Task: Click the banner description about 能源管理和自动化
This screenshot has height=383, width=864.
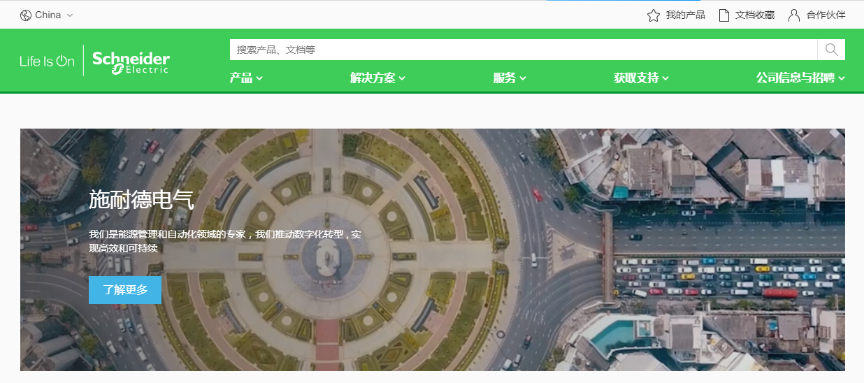Action: pos(225,241)
